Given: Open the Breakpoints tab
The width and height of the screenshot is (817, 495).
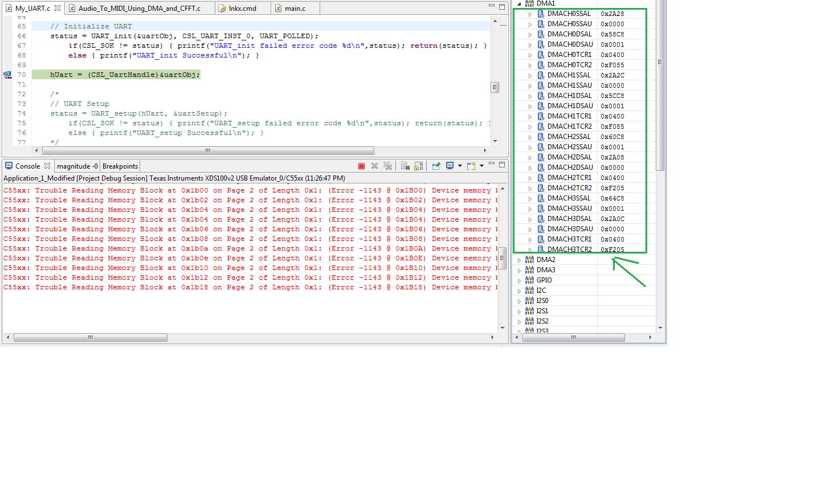Looking at the screenshot, I should coord(120,166).
